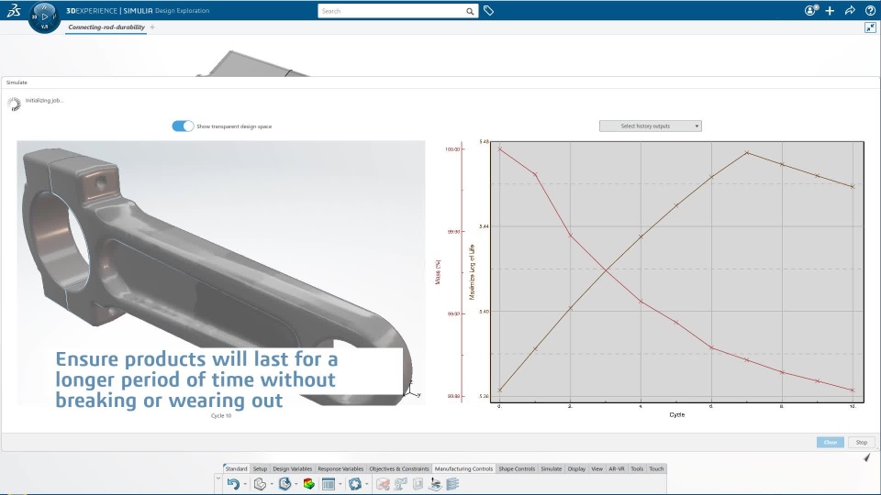Open dropdown arrow beside table icon

pyautogui.click(x=340, y=484)
